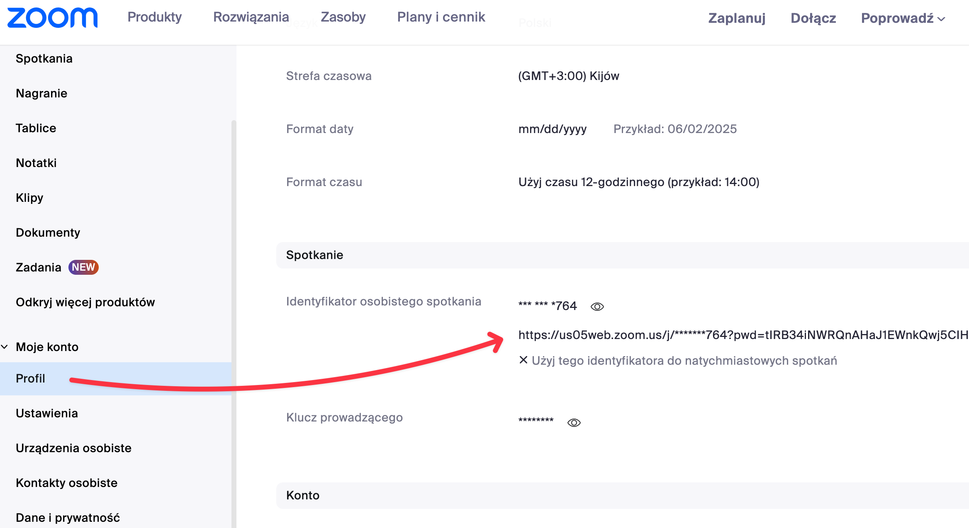Go to Plany i cennik
The width and height of the screenshot is (969, 528).
[441, 17]
